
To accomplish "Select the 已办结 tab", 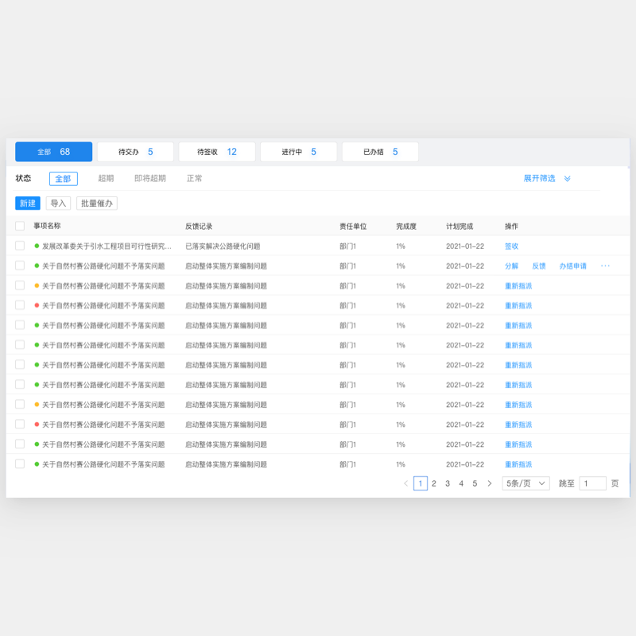I will [380, 152].
